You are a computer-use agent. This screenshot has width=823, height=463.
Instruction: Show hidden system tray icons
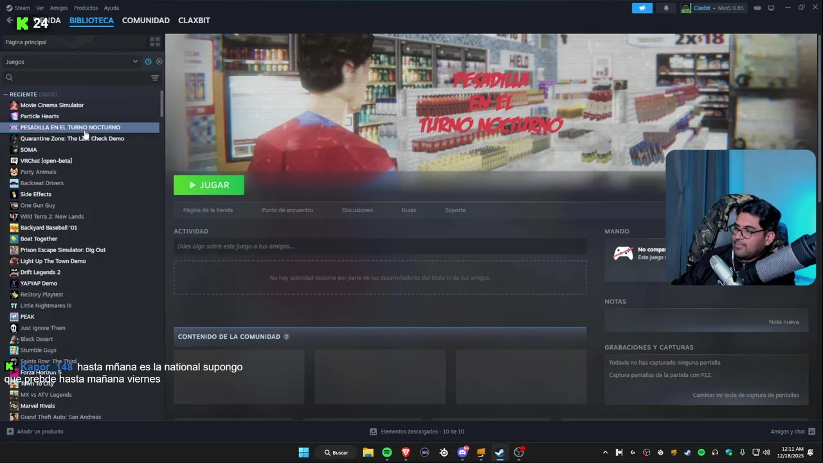(x=605, y=453)
